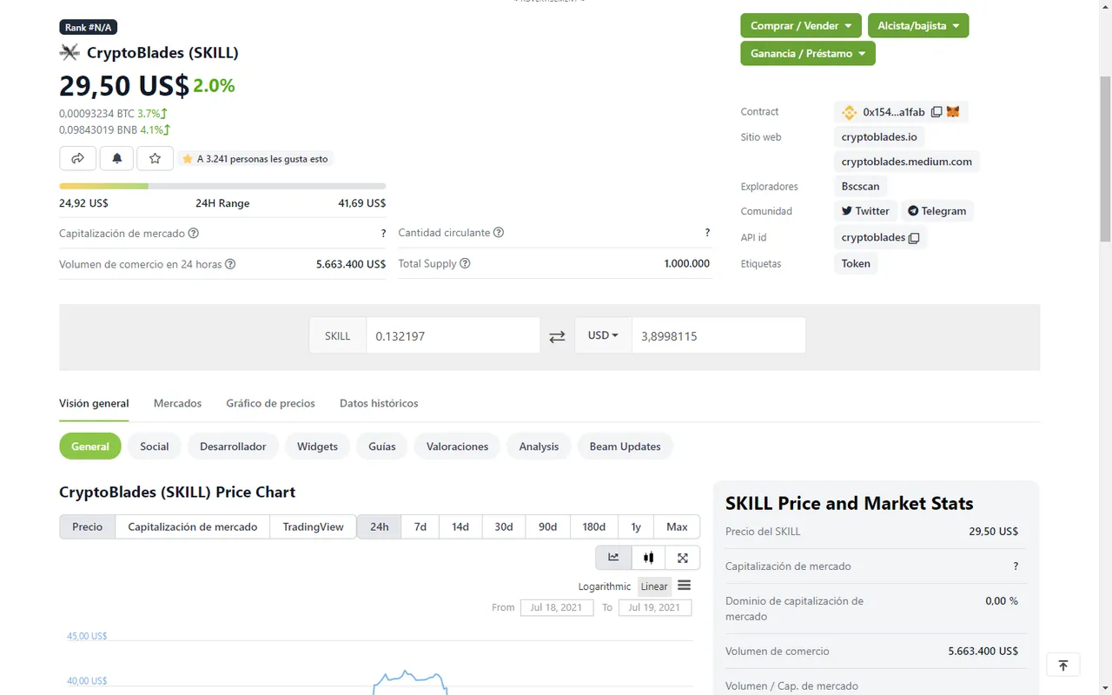
Task: Click the scroll-to-top arrow button
Action: click(x=1063, y=665)
